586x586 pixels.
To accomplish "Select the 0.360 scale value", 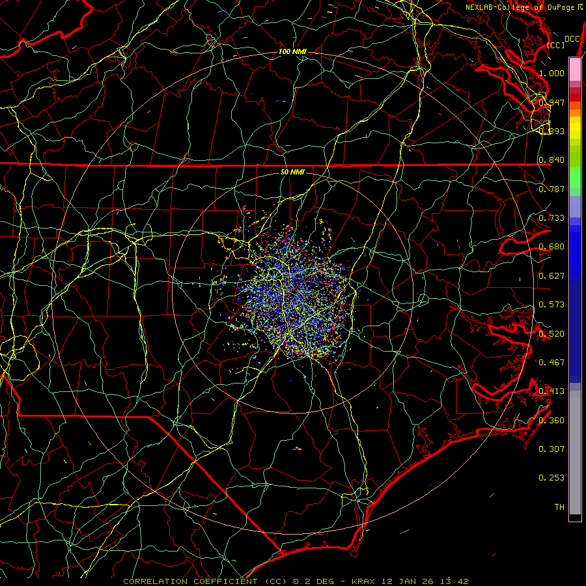I will pyautogui.click(x=551, y=420).
